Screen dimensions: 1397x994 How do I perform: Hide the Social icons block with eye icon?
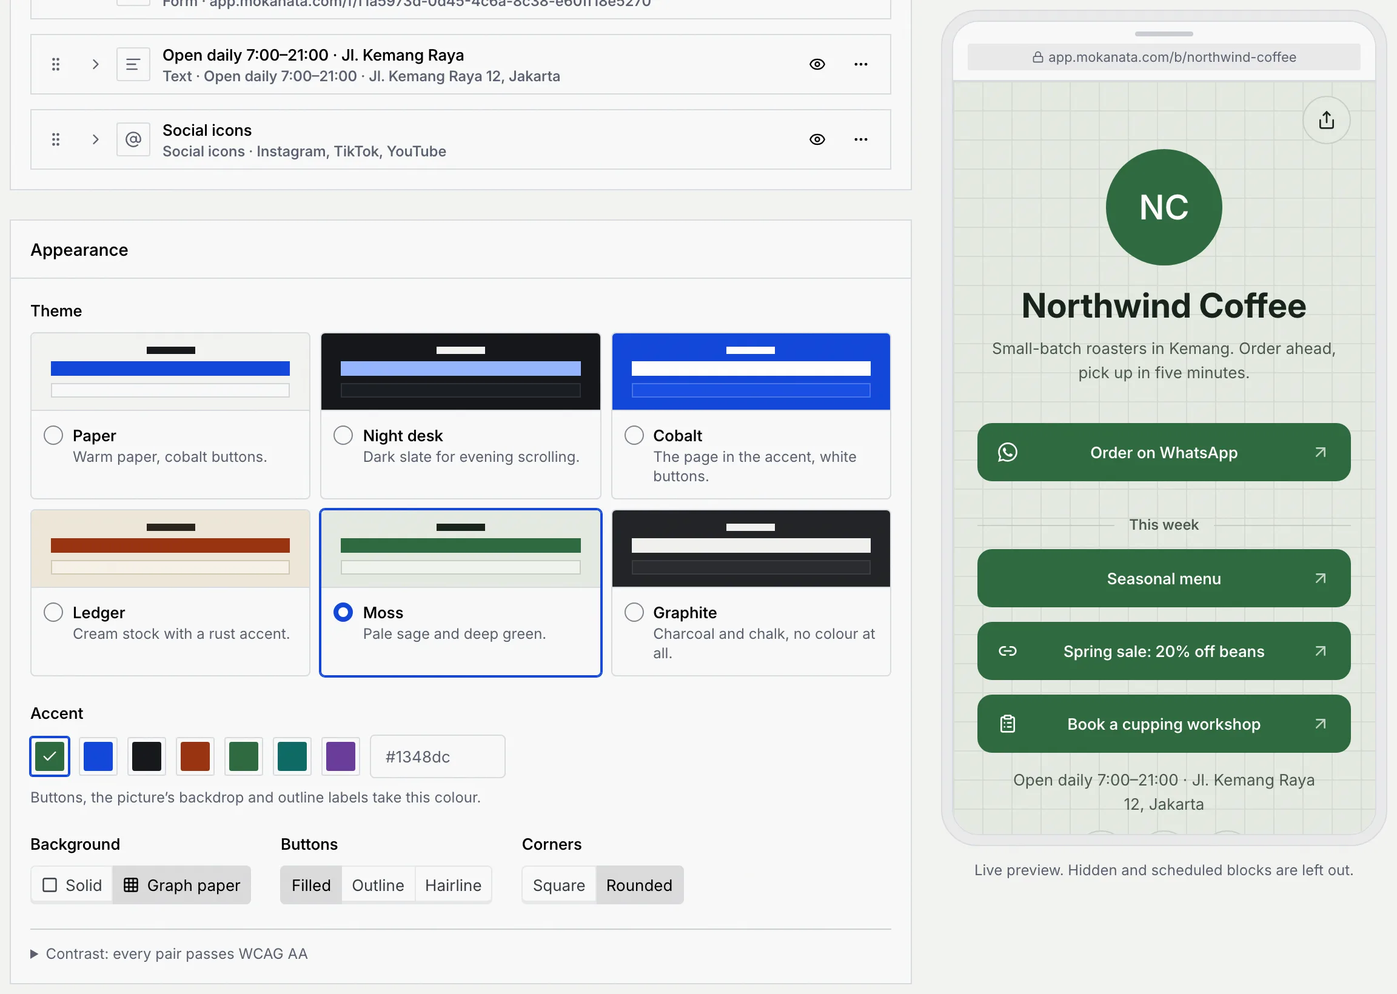(x=817, y=139)
